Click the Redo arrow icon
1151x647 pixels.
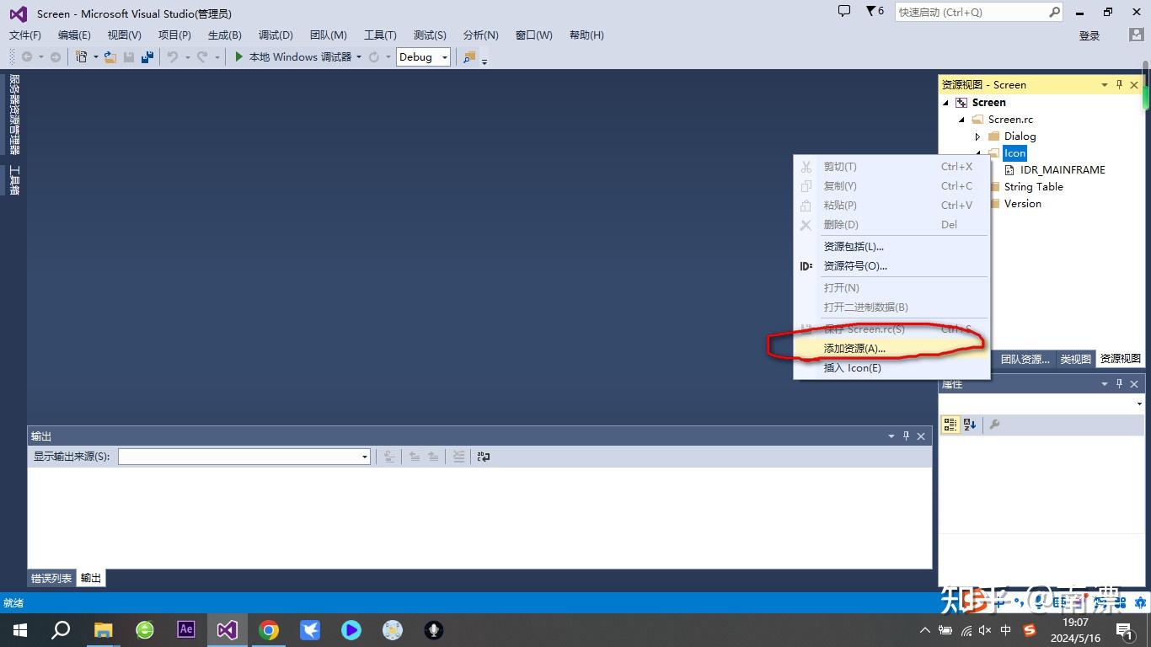pyautogui.click(x=202, y=57)
